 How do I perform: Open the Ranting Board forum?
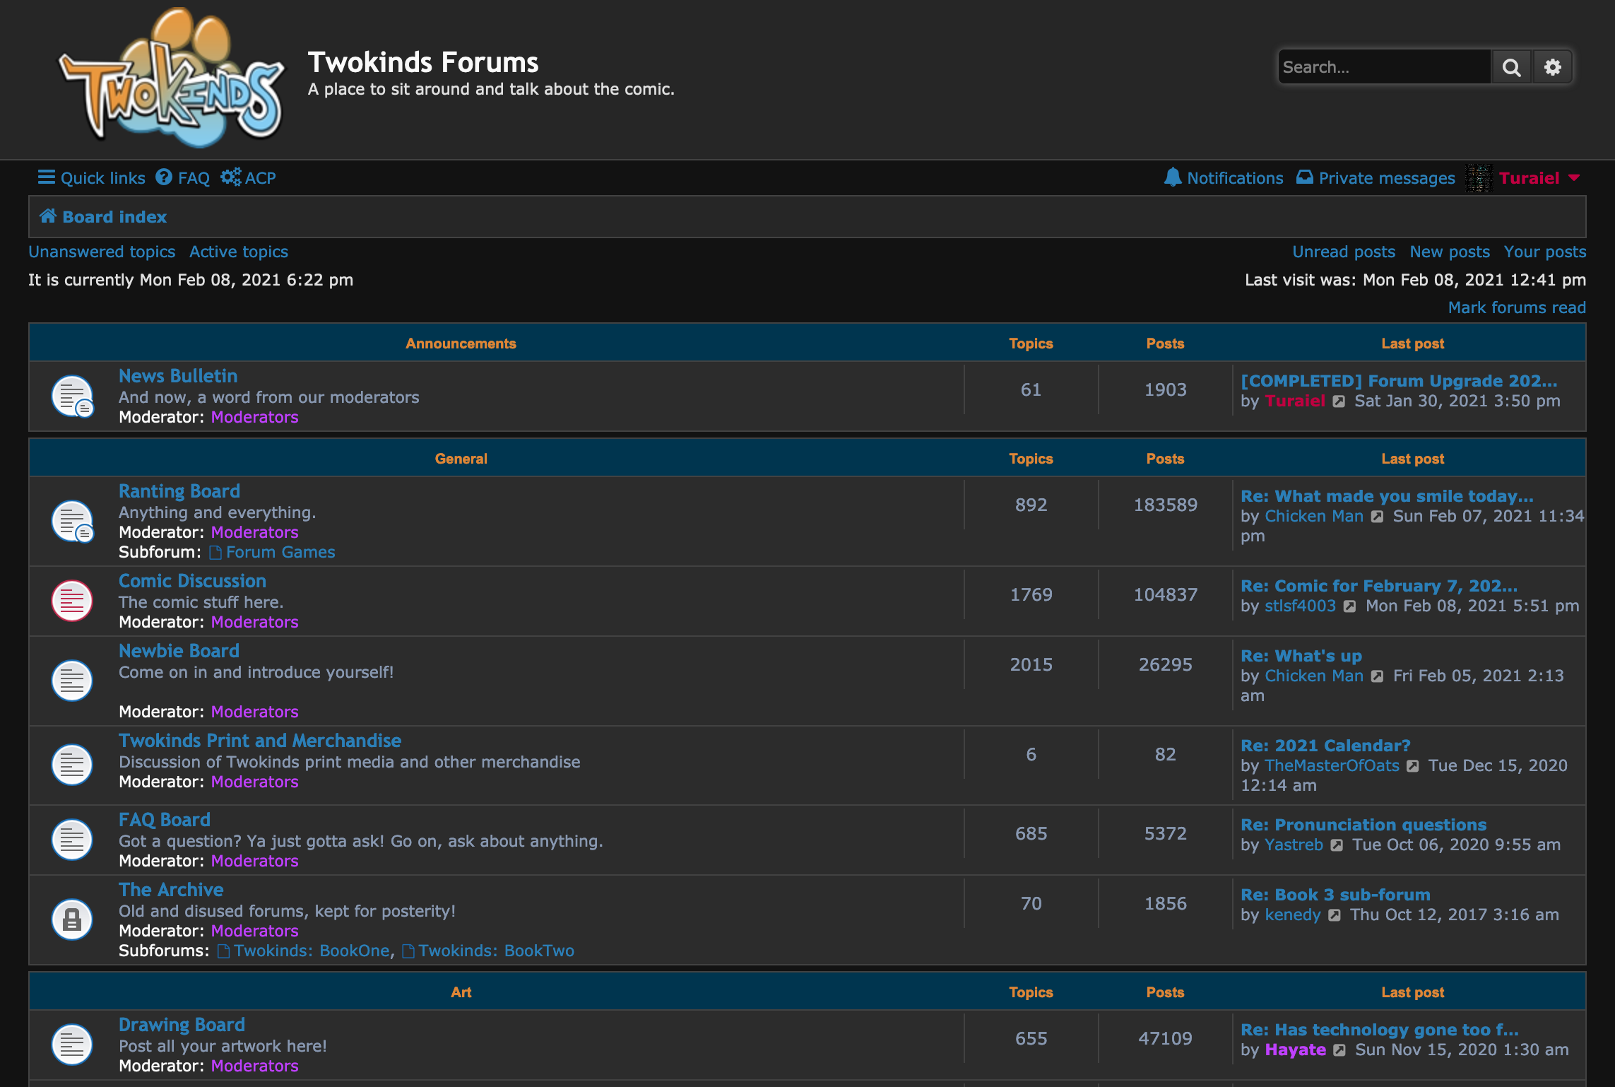click(179, 491)
